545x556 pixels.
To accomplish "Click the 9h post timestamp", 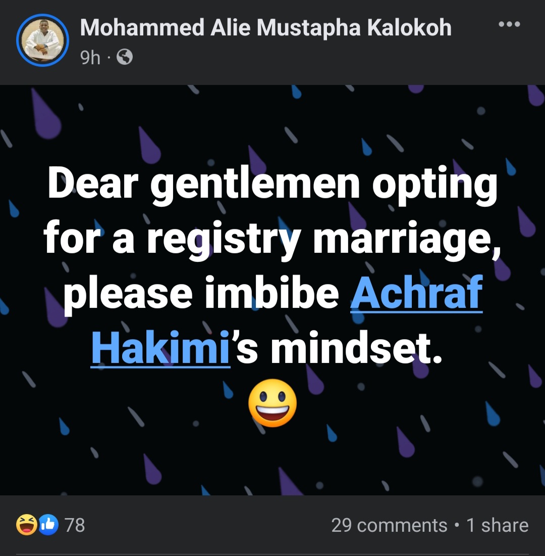I will pos(90,58).
